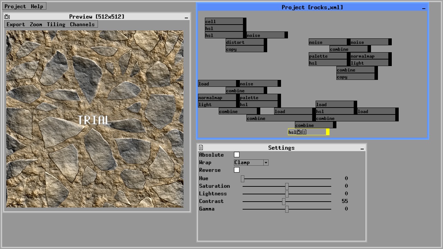Click the document icon in Settings title bar

click(x=201, y=148)
